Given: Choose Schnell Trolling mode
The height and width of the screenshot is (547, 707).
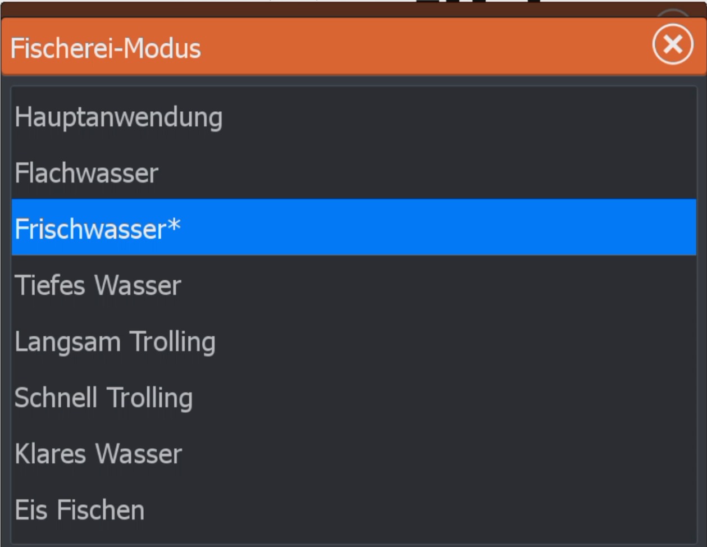Looking at the screenshot, I should pos(104,398).
